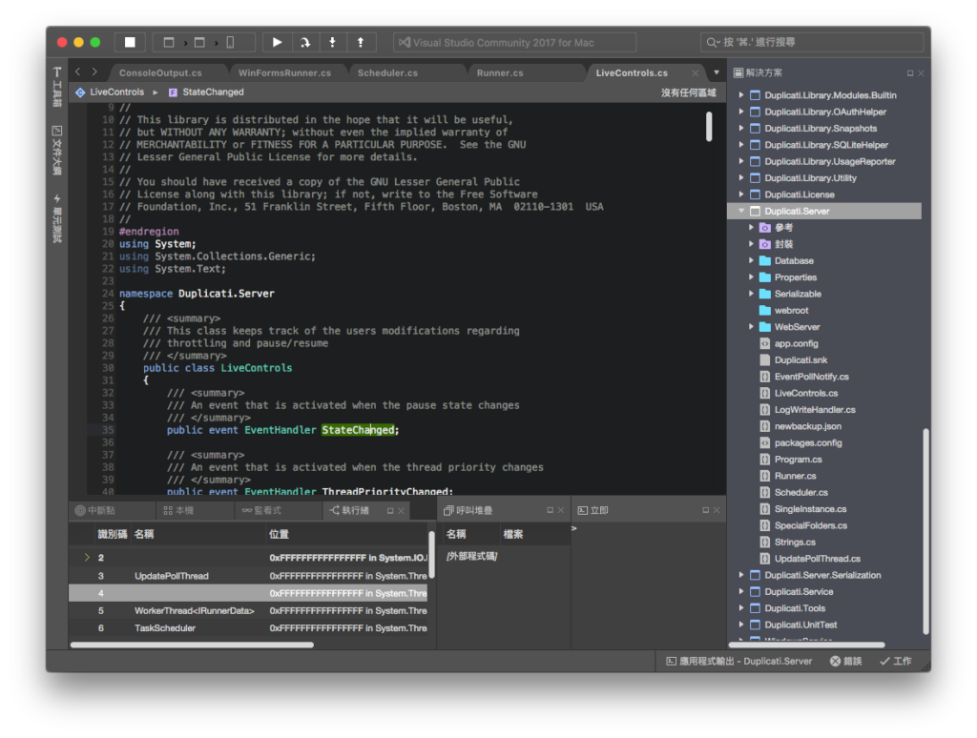Screen dimensions: 977x738
Task: Select the TaskScheduler thread row
Action: pyautogui.click(x=248, y=628)
